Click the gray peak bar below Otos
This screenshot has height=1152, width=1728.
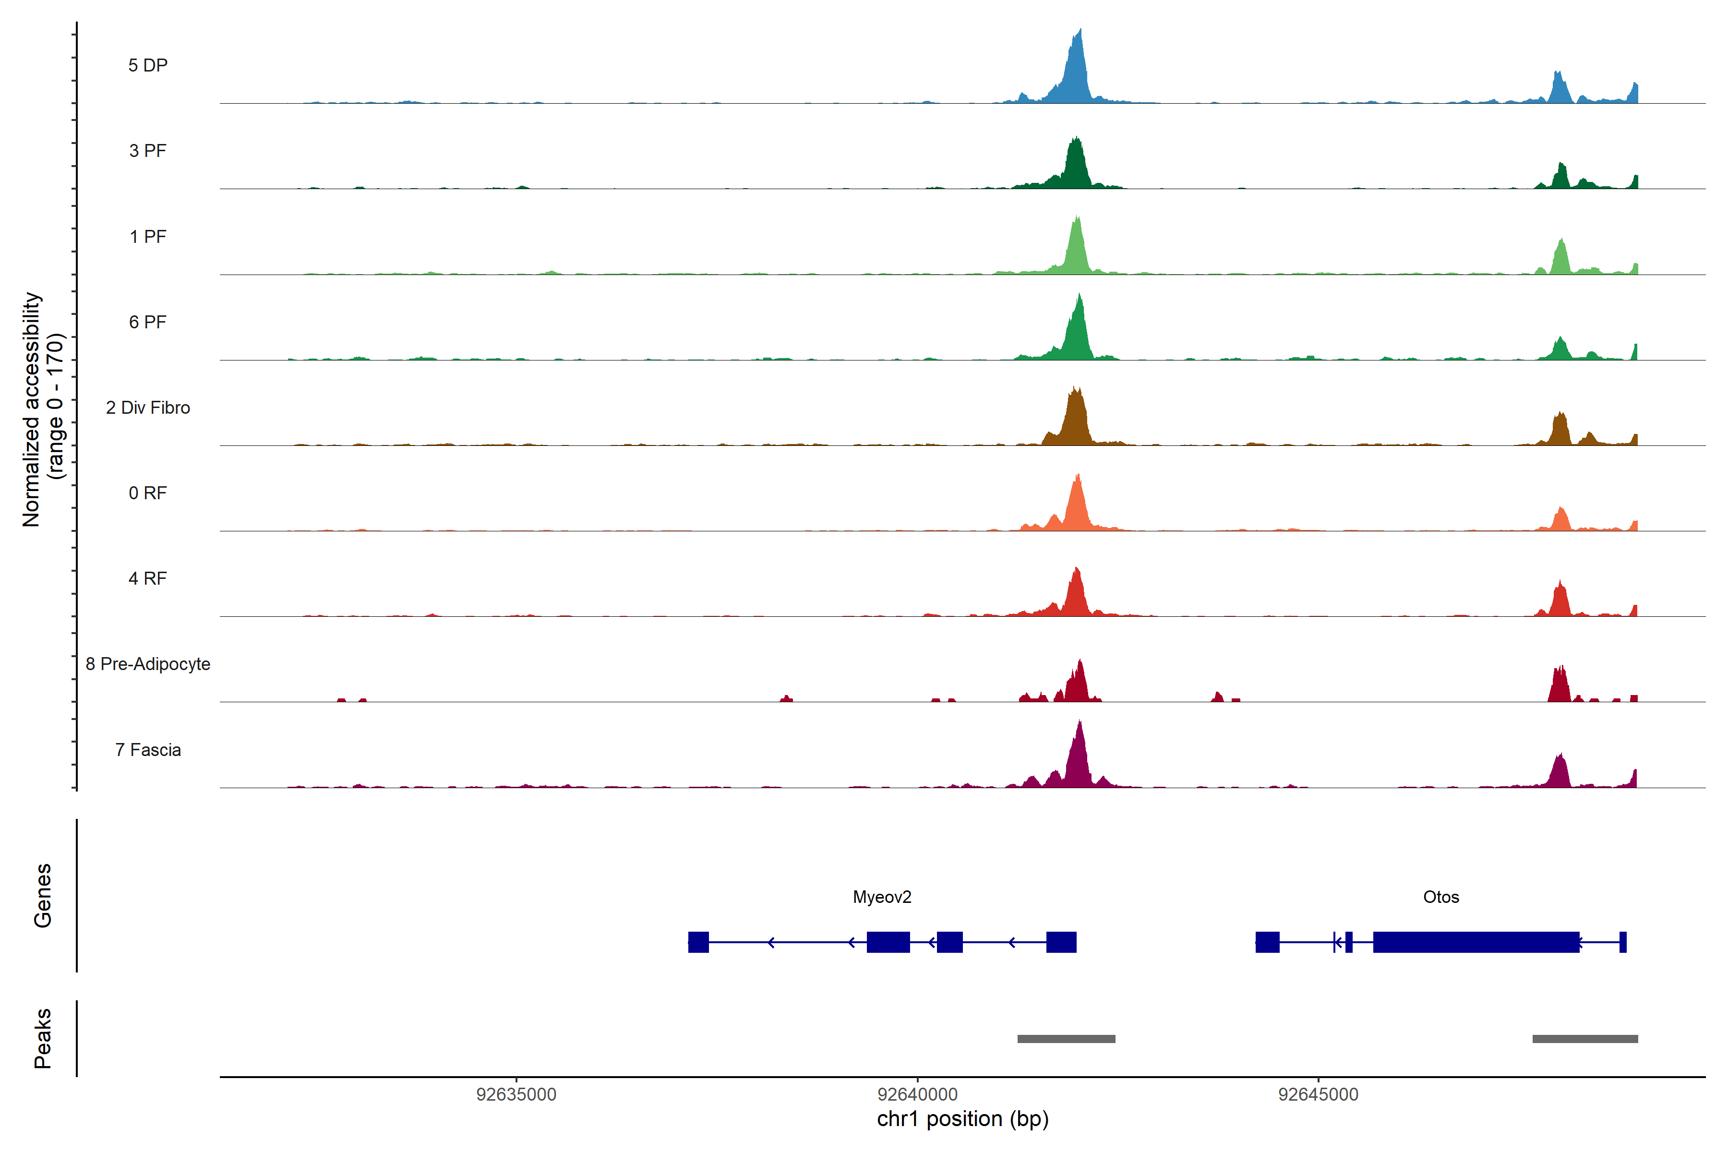click(x=1585, y=1039)
